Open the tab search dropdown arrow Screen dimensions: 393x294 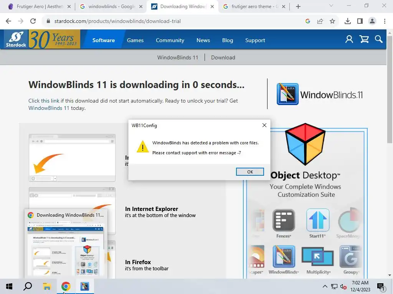tap(331, 5)
